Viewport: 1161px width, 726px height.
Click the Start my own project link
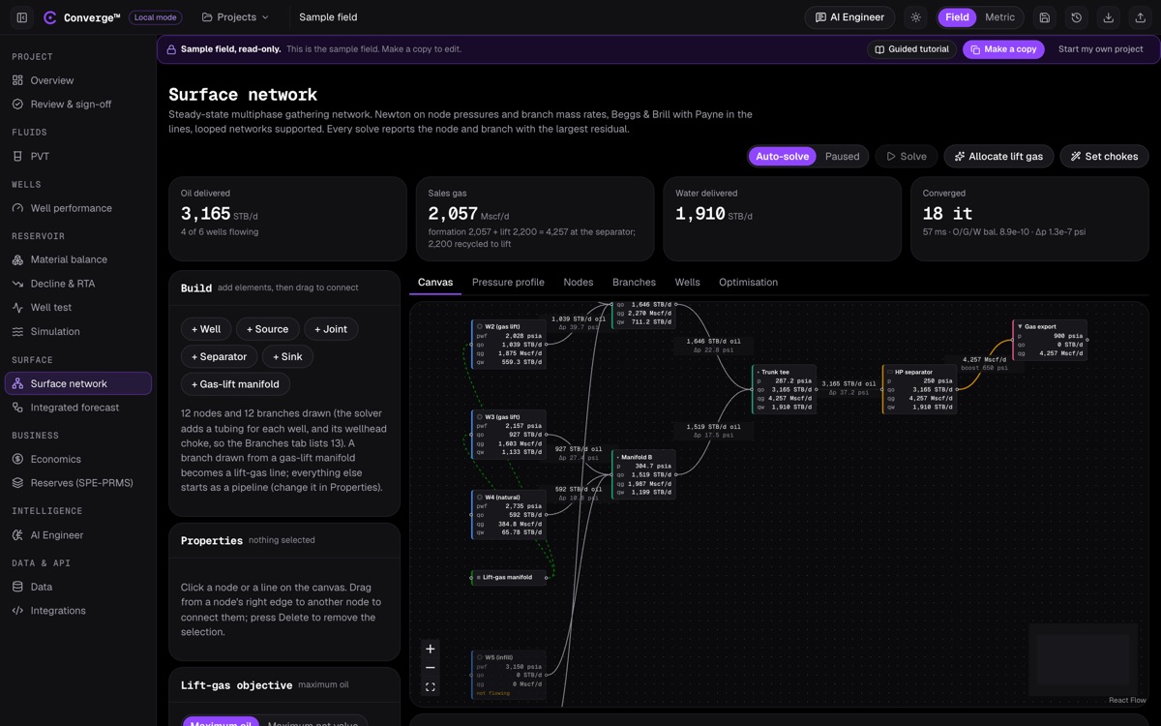click(1101, 49)
